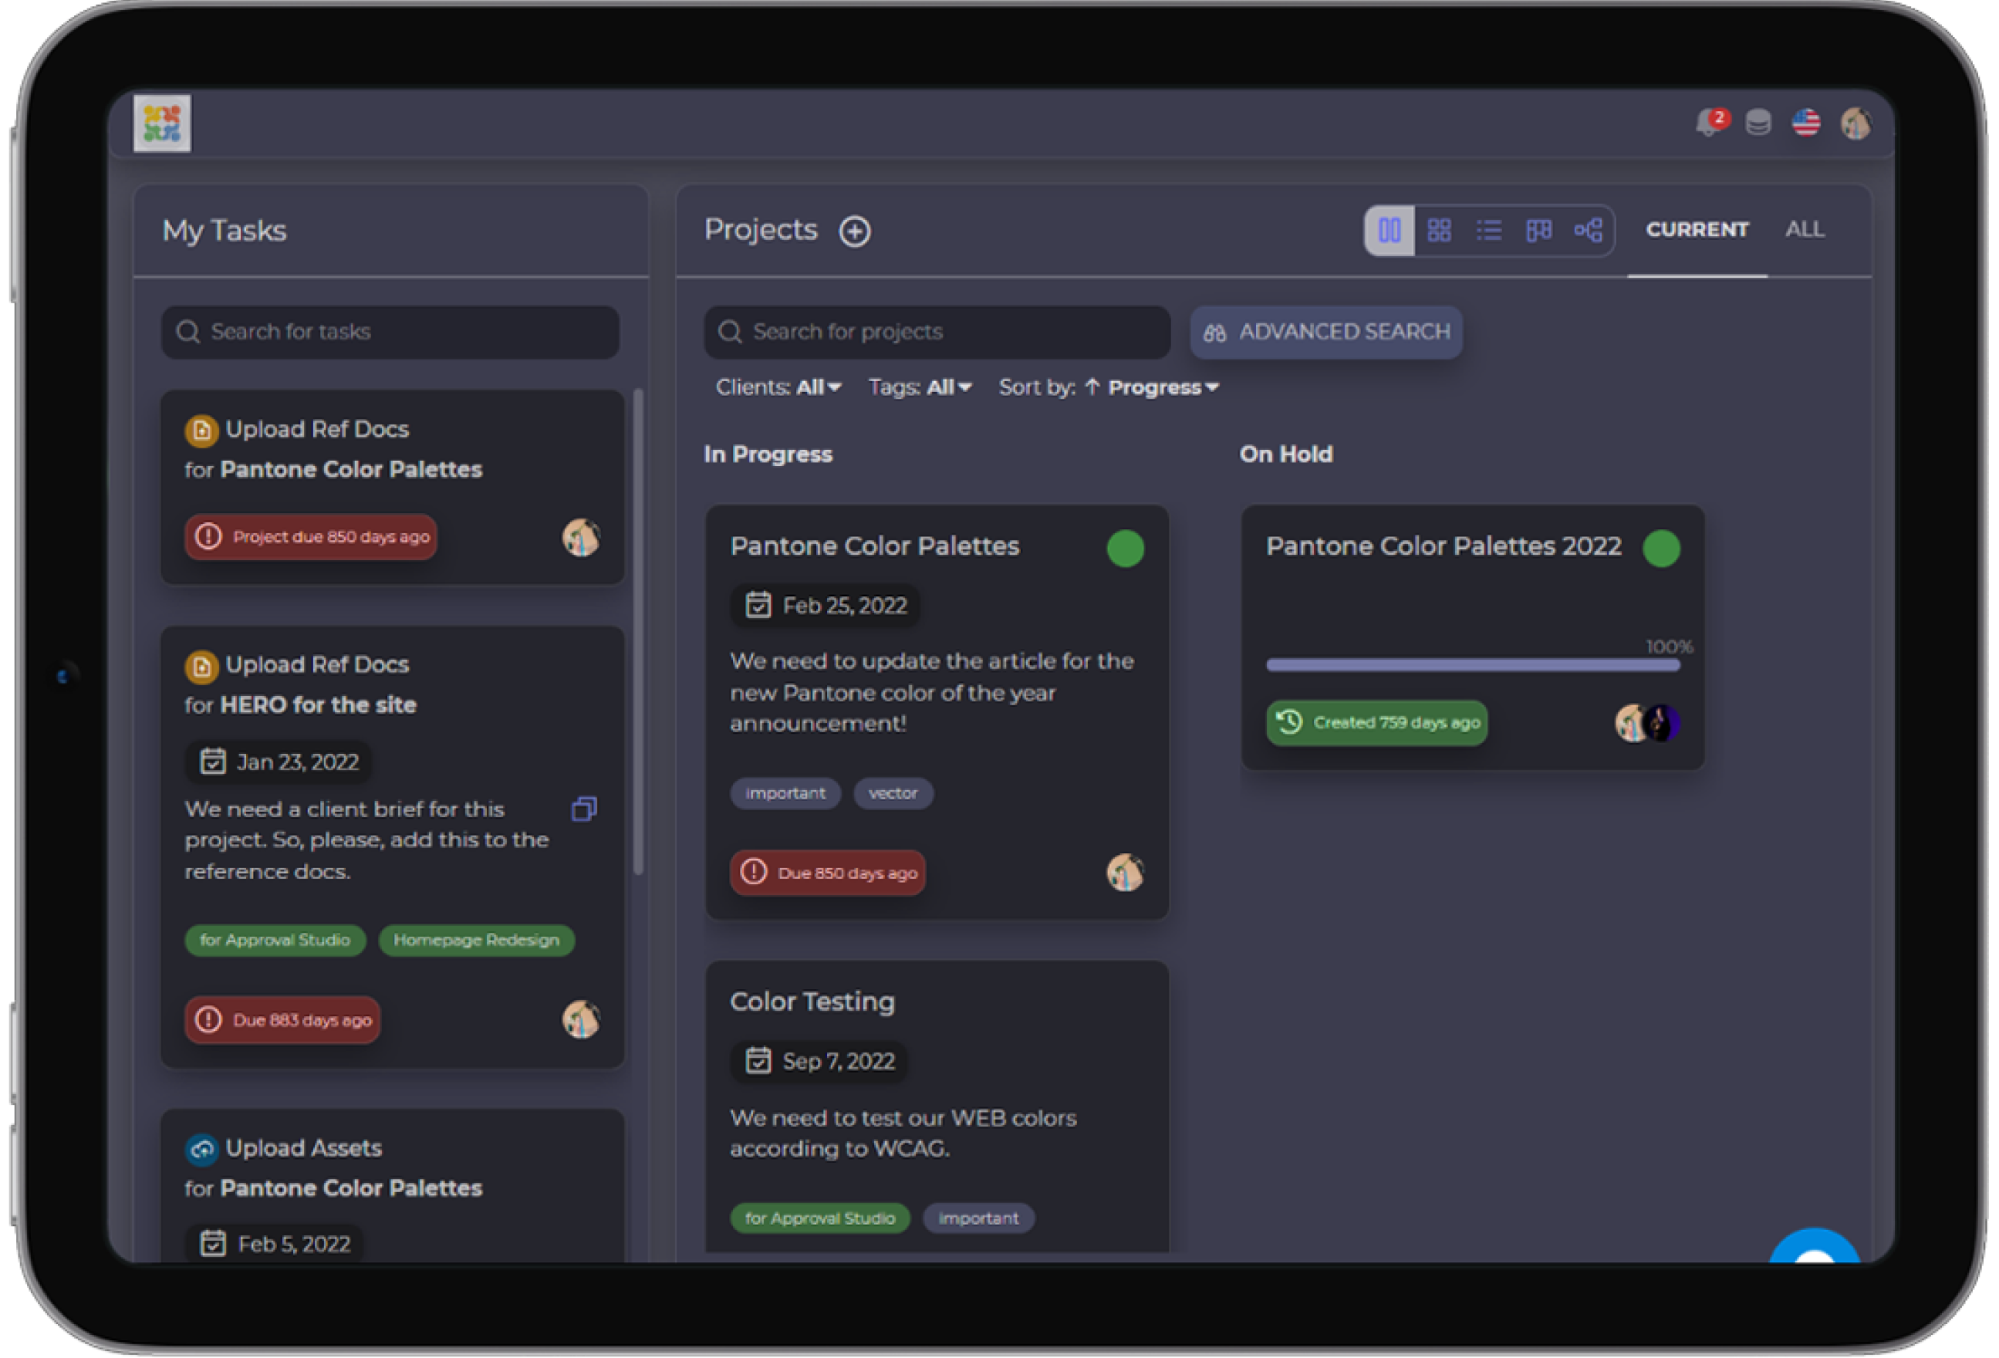The height and width of the screenshot is (1358, 1999).
Task: Select the ALL projects tab
Action: point(1805,230)
